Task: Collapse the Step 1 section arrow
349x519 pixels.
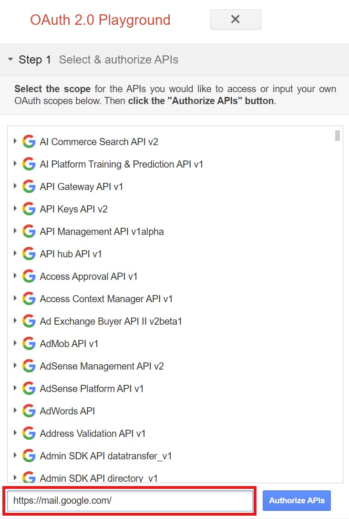Action: 10,60
